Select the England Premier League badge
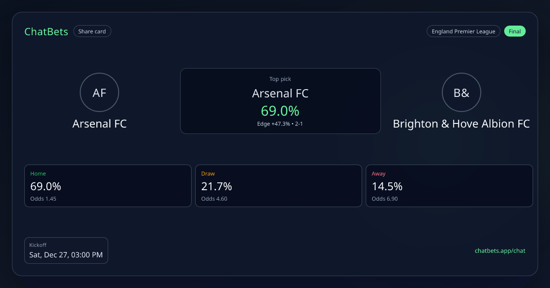550x288 pixels. click(x=463, y=32)
